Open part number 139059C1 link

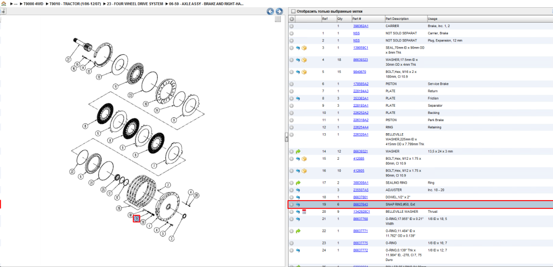point(361,48)
